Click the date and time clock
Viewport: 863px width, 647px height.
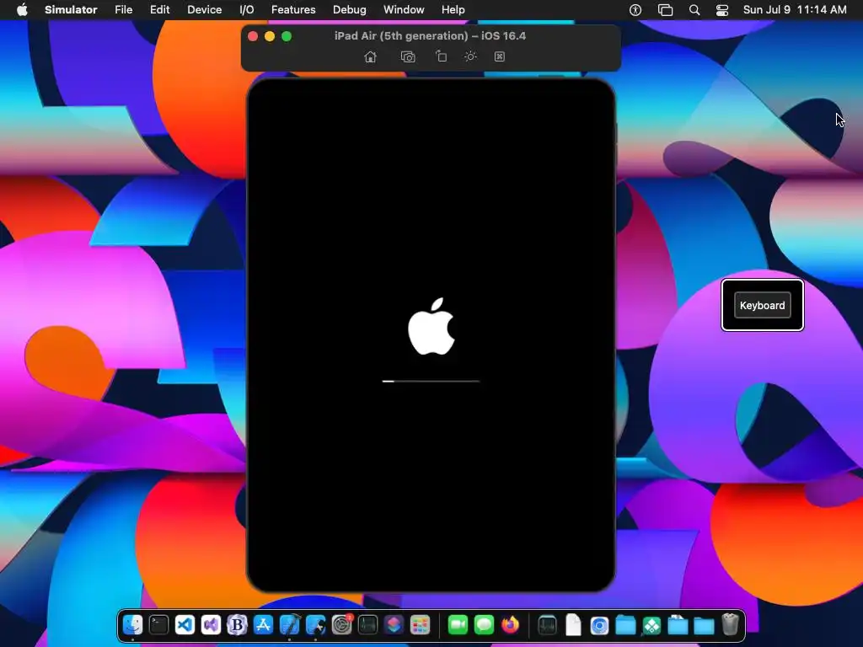pyautogui.click(x=795, y=10)
